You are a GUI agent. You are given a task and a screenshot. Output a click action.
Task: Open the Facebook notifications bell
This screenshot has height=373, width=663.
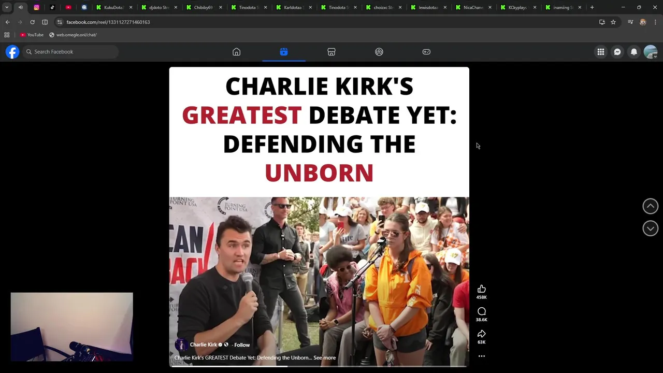click(634, 52)
